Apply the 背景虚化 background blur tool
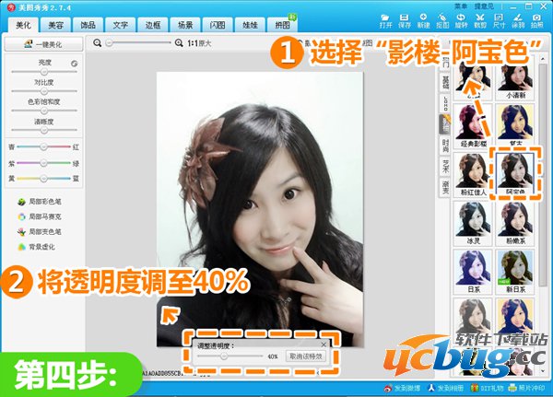 [x=37, y=246]
